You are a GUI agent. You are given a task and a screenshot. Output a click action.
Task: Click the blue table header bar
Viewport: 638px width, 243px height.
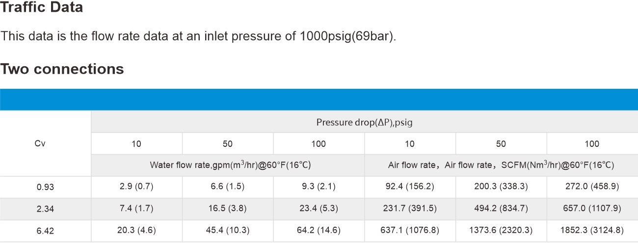coord(319,100)
